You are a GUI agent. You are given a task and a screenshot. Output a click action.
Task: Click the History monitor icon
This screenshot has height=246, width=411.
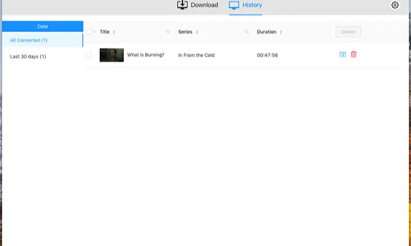click(x=234, y=5)
